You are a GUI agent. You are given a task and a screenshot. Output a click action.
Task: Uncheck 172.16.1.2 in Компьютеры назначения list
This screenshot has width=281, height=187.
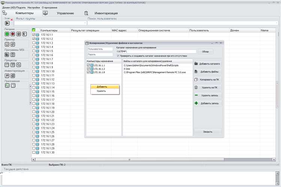(88, 69)
